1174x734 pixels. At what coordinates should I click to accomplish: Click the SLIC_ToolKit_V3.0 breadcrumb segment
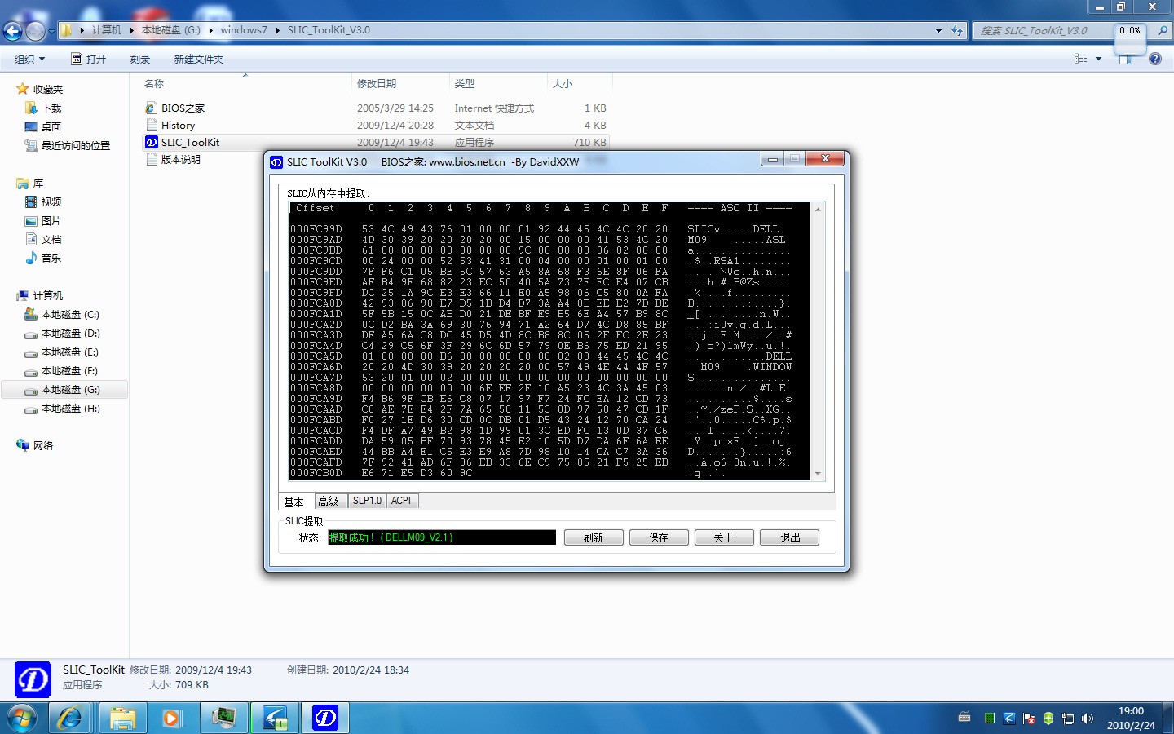coord(329,30)
